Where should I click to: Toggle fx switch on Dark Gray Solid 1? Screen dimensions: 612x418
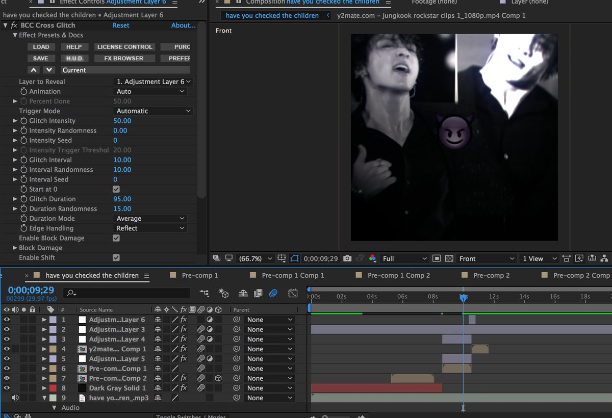click(x=184, y=388)
